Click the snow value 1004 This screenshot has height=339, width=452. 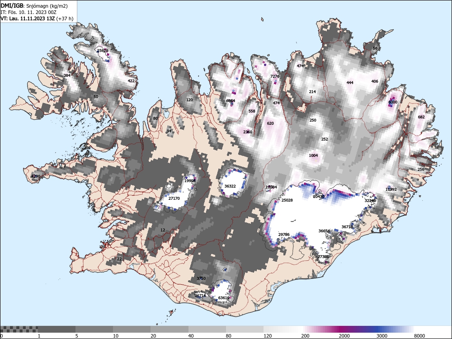(313, 155)
